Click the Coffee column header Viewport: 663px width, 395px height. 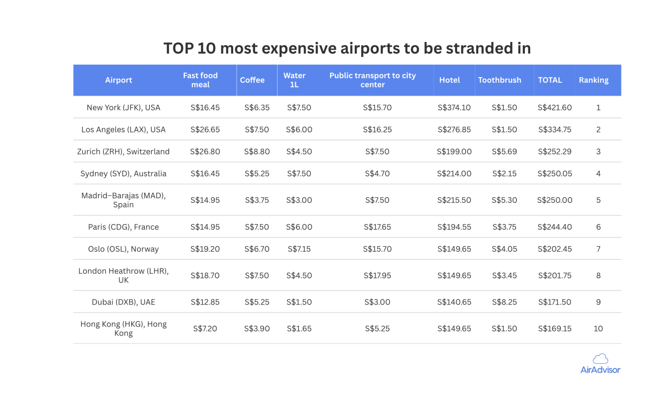coord(252,80)
